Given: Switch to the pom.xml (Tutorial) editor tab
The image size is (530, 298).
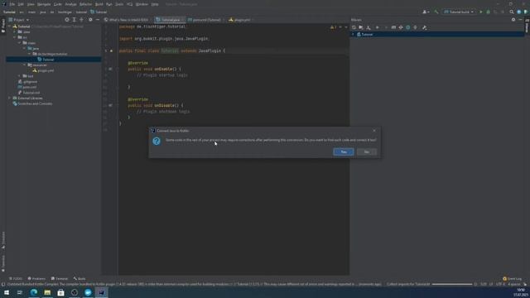Looking at the screenshot, I should 206,20.
